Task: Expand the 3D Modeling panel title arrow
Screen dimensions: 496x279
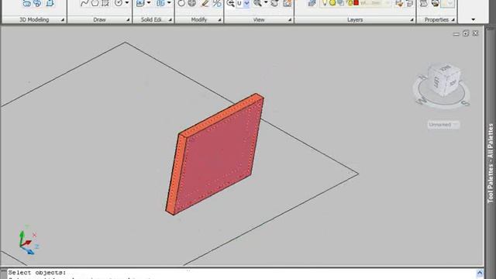Action: tap(63, 20)
